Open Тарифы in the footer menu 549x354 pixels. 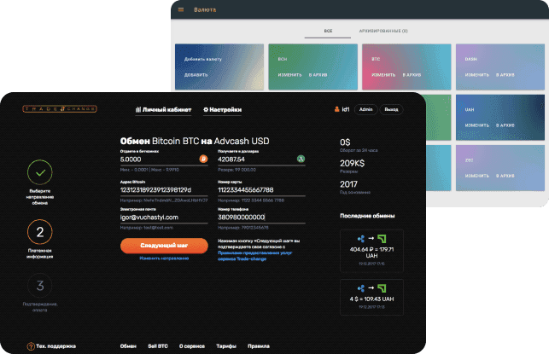(x=226, y=346)
